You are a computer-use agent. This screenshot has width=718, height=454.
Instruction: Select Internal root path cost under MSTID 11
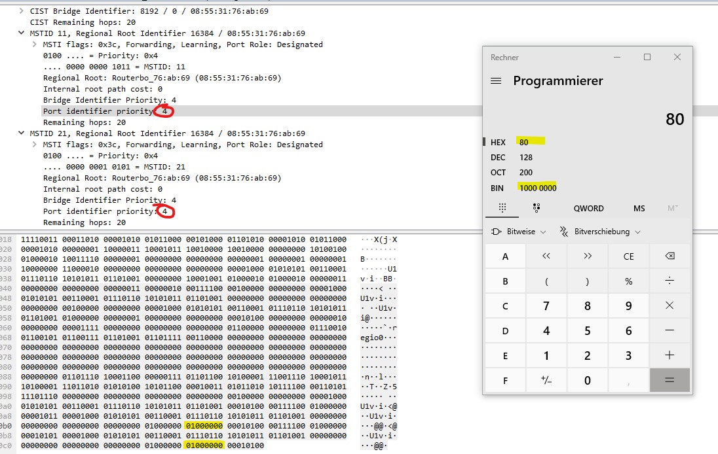(x=103, y=89)
